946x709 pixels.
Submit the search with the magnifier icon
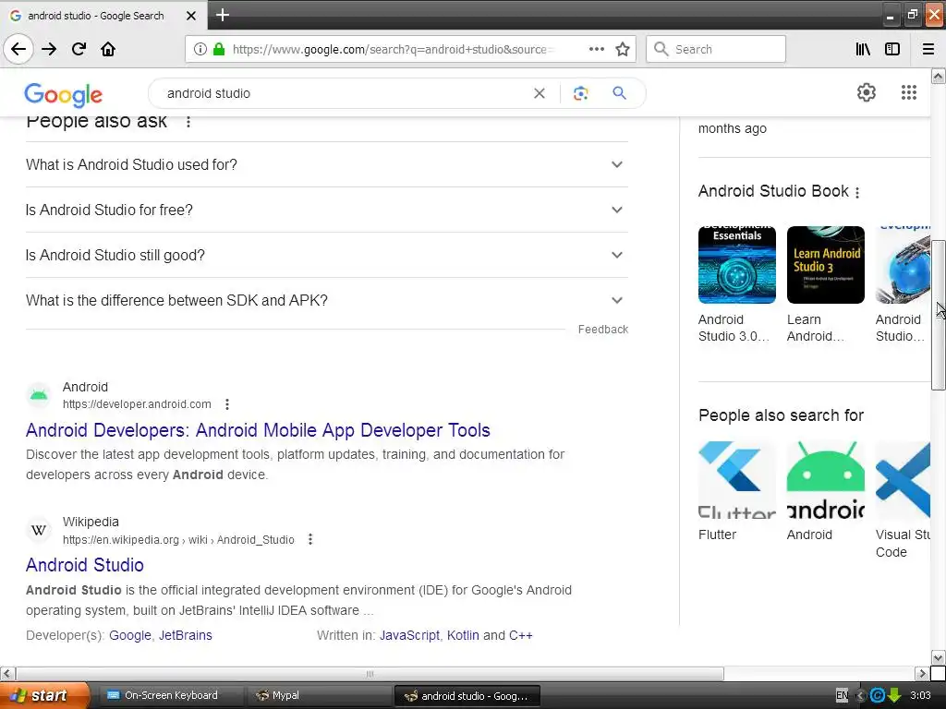pyautogui.click(x=619, y=93)
